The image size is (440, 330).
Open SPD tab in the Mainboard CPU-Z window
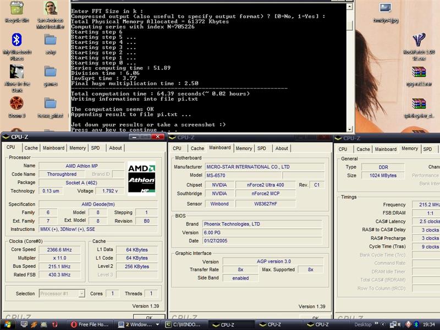pyautogui.click(x=262, y=148)
